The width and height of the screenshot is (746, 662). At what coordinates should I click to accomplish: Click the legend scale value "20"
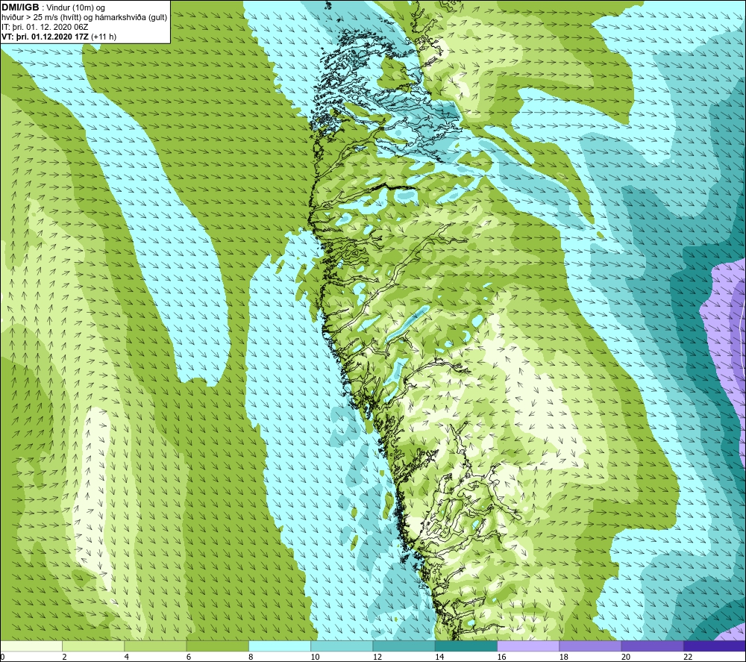point(626,657)
